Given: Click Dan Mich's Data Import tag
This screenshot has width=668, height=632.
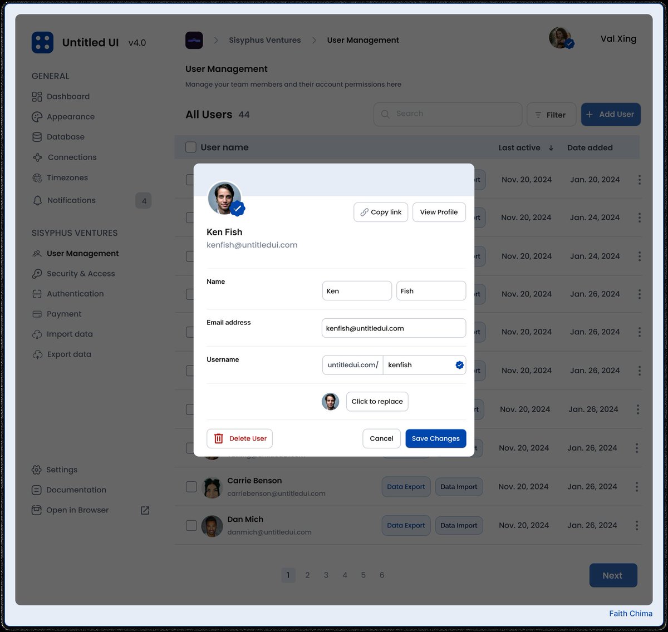Looking at the screenshot, I should (459, 525).
